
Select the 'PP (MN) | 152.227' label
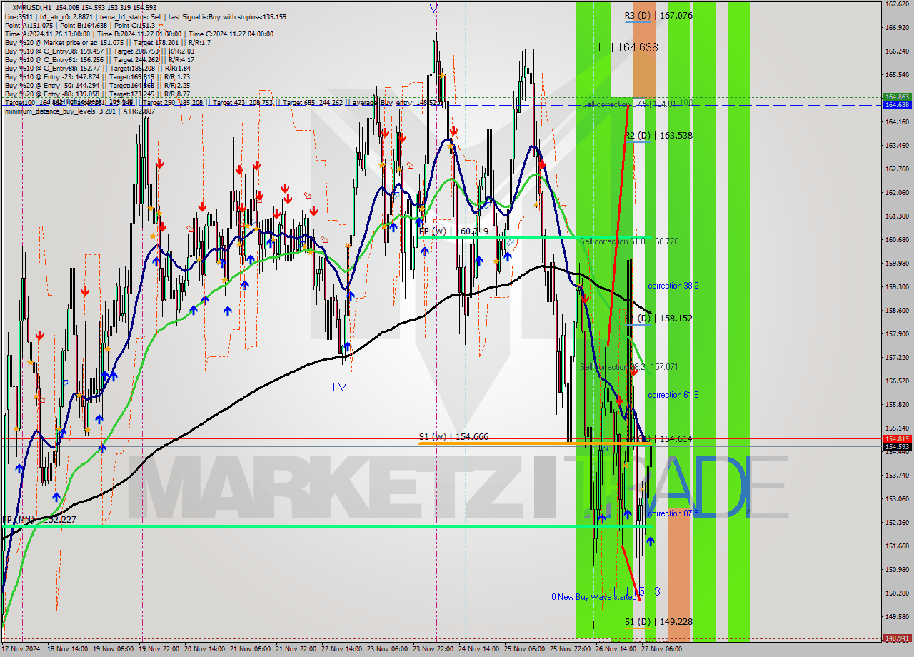(x=39, y=520)
